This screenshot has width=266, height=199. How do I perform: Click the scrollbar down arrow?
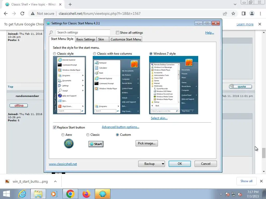264,172
